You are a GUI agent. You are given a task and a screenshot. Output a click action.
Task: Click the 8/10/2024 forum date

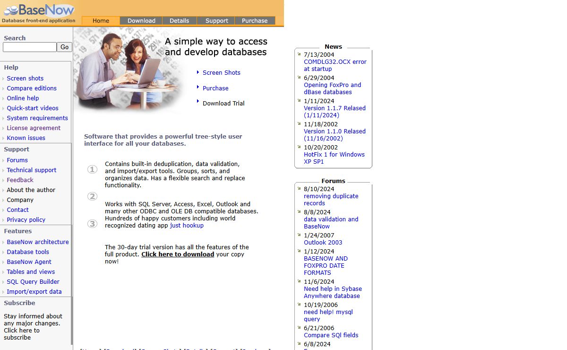(x=319, y=189)
